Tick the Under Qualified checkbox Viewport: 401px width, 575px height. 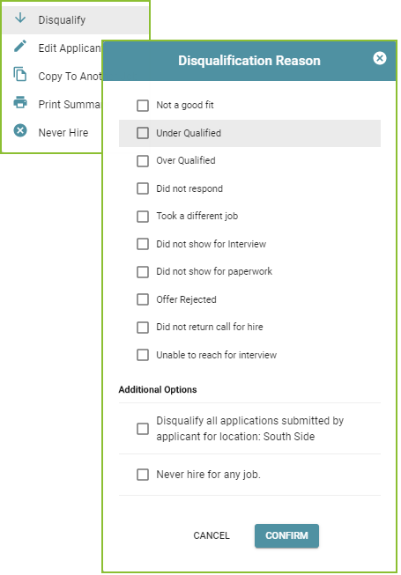click(143, 133)
